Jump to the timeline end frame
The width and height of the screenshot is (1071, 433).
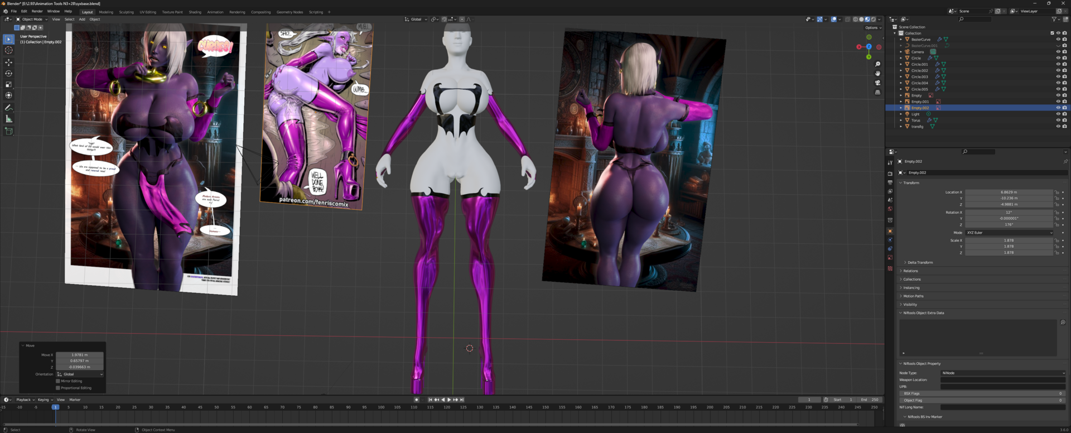462,400
